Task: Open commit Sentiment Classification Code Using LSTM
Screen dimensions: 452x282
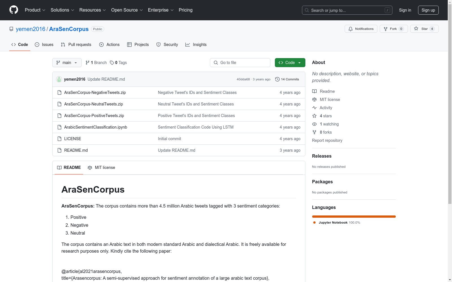Action: coord(196,127)
